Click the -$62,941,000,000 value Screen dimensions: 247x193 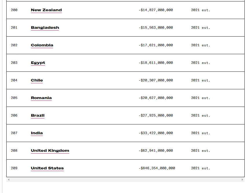coord(156,151)
